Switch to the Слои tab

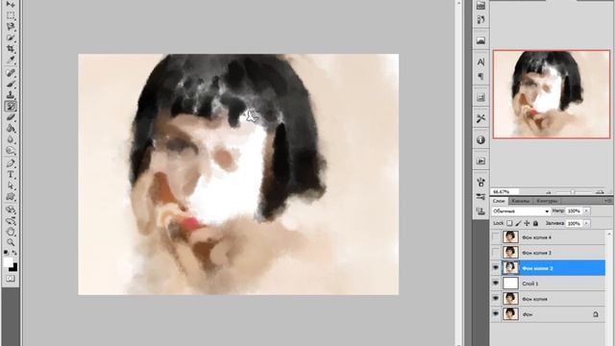[x=499, y=201]
